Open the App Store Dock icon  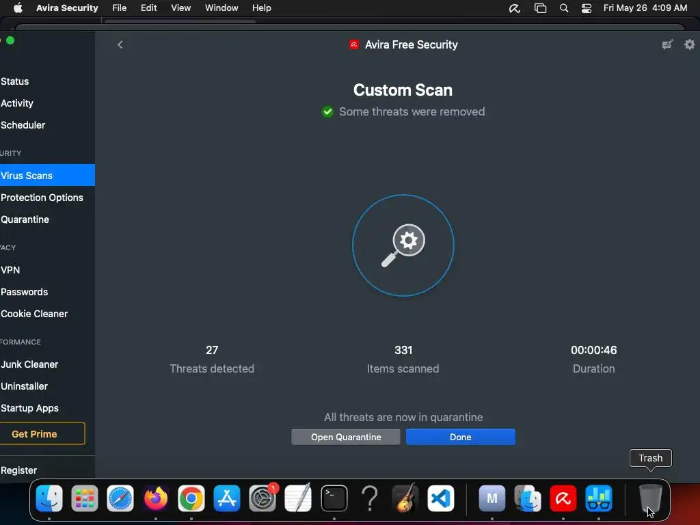pos(227,498)
